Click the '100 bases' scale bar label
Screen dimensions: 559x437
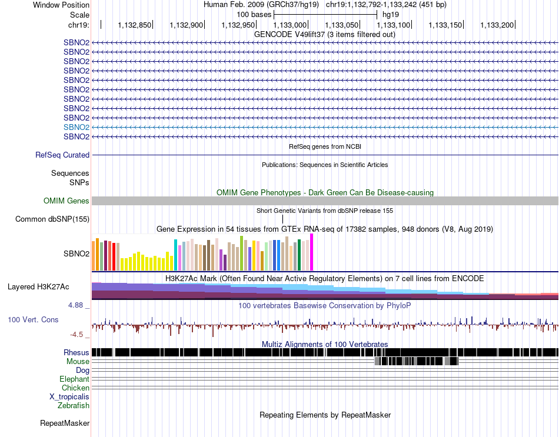(x=254, y=15)
